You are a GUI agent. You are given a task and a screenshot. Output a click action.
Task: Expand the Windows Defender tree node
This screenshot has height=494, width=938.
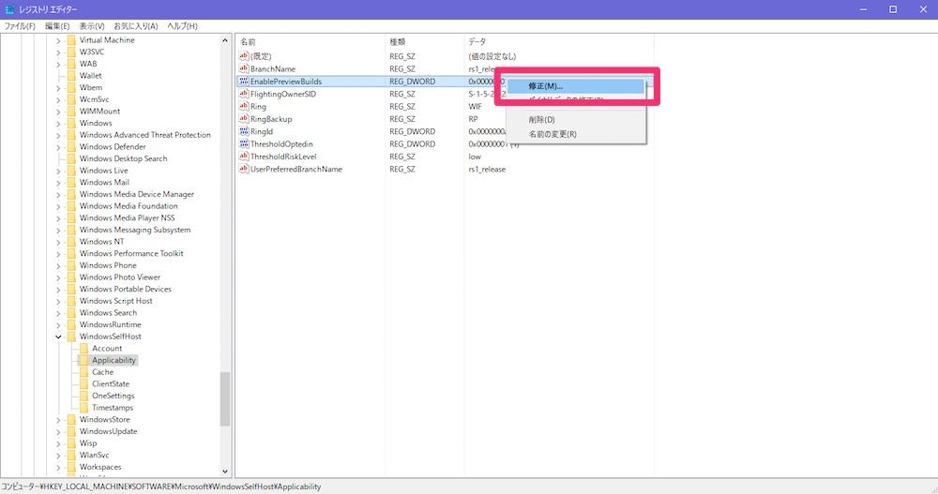58,147
